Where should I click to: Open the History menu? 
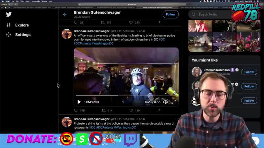28,1
